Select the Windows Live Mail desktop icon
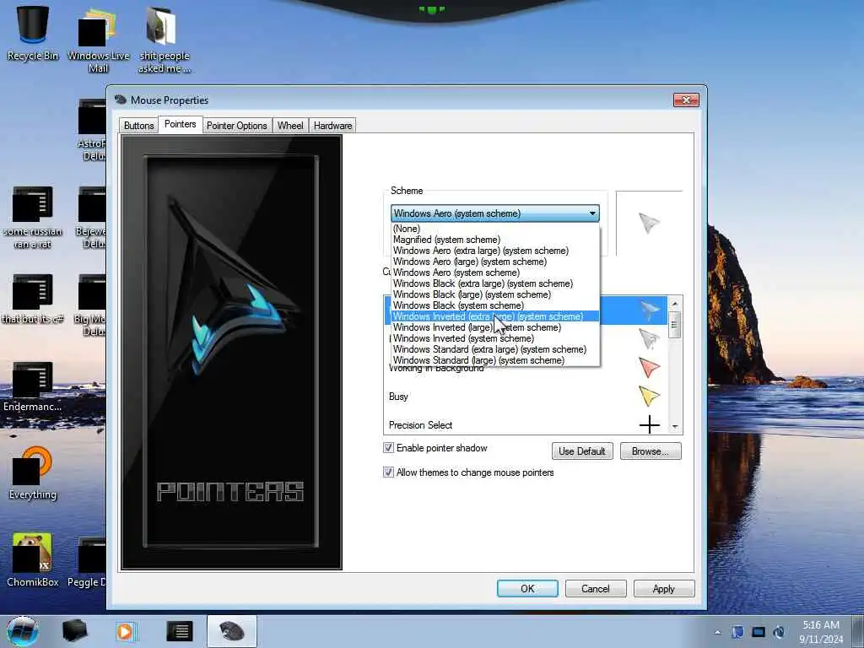Screen dimensions: 864x648 coord(98,39)
